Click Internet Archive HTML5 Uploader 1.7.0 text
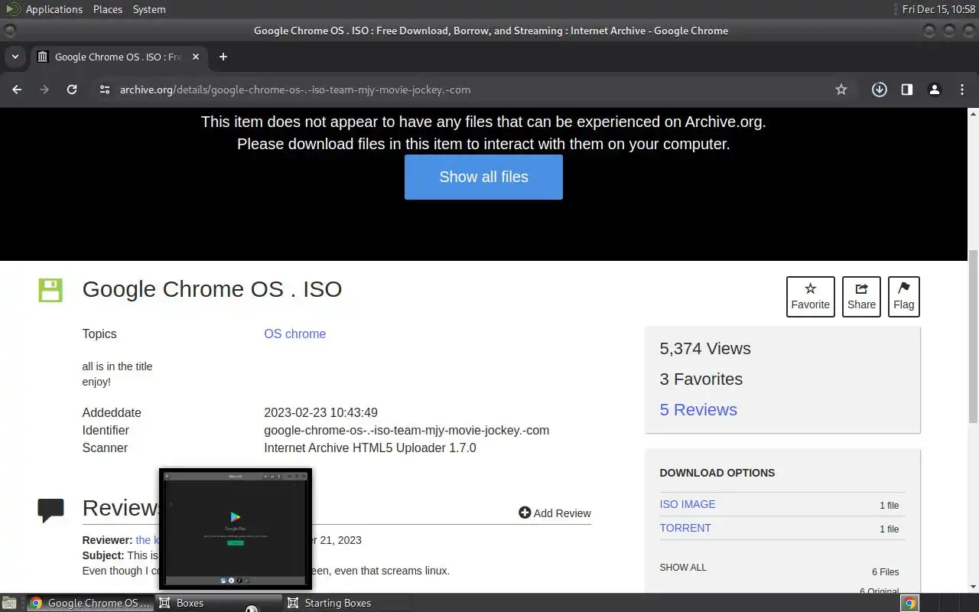The image size is (979, 612). (x=370, y=448)
